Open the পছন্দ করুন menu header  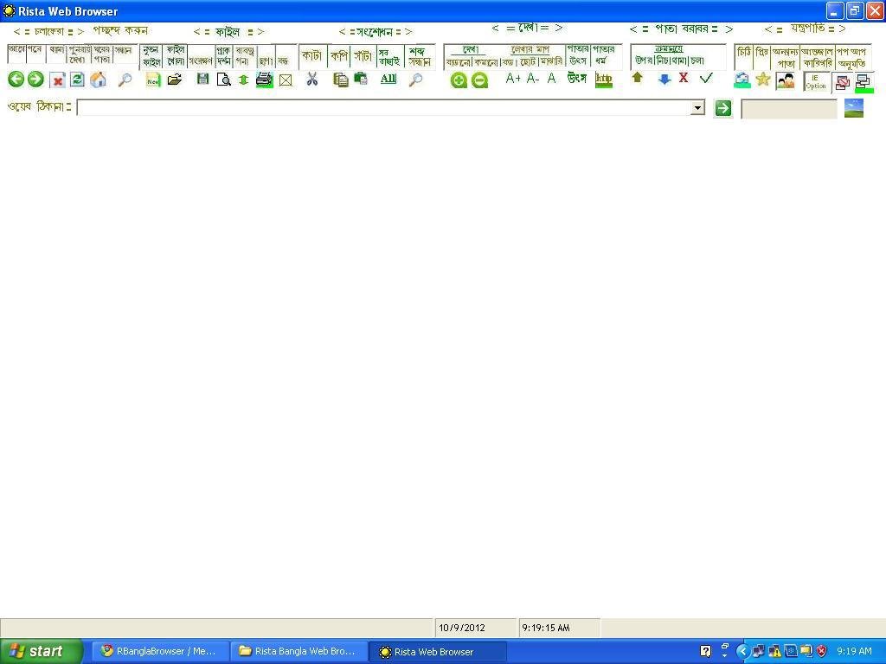(121, 29)
